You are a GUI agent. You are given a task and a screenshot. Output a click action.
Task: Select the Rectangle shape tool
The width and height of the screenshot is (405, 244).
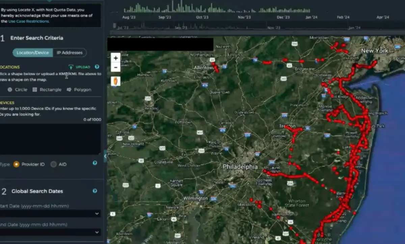click(x=47, y=90)
